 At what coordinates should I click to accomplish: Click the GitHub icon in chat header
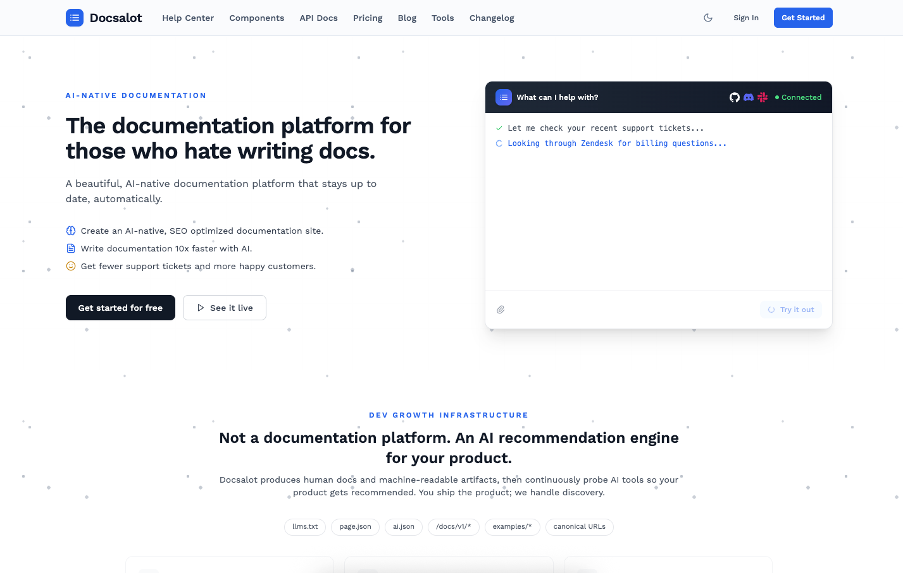[735, 97]
